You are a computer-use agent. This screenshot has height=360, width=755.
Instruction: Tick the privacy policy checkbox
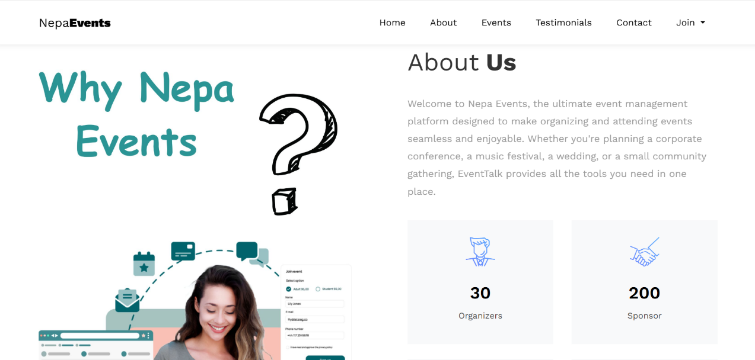tap(288, 347)
